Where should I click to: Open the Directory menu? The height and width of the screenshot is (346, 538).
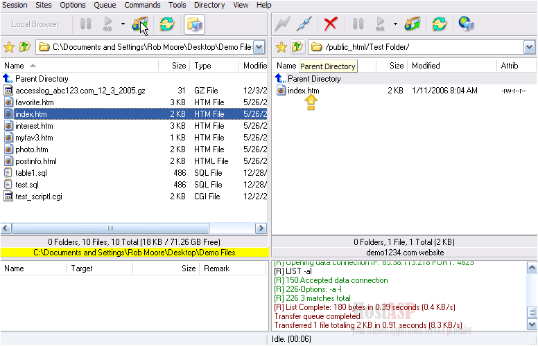coord(209,5)
